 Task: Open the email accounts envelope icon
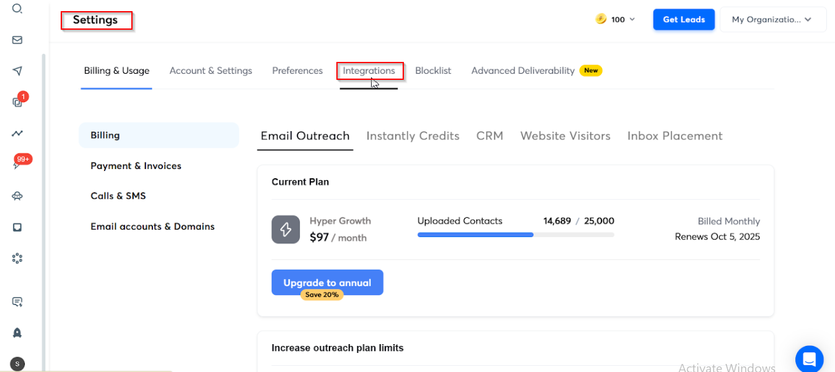(17, 40)
